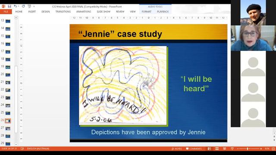This screenshot has width=276, height=155.
Task: Select slide 22 thumbnail
Action: pyautogui.click(x=8, y=90)
